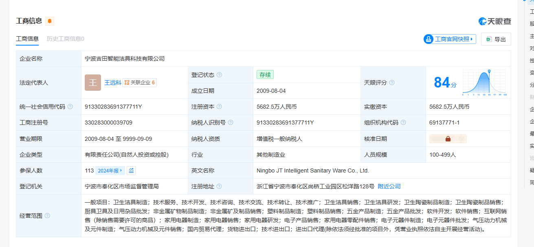Click help icon beside 统一社会信用代码

[x=70, y=107]
